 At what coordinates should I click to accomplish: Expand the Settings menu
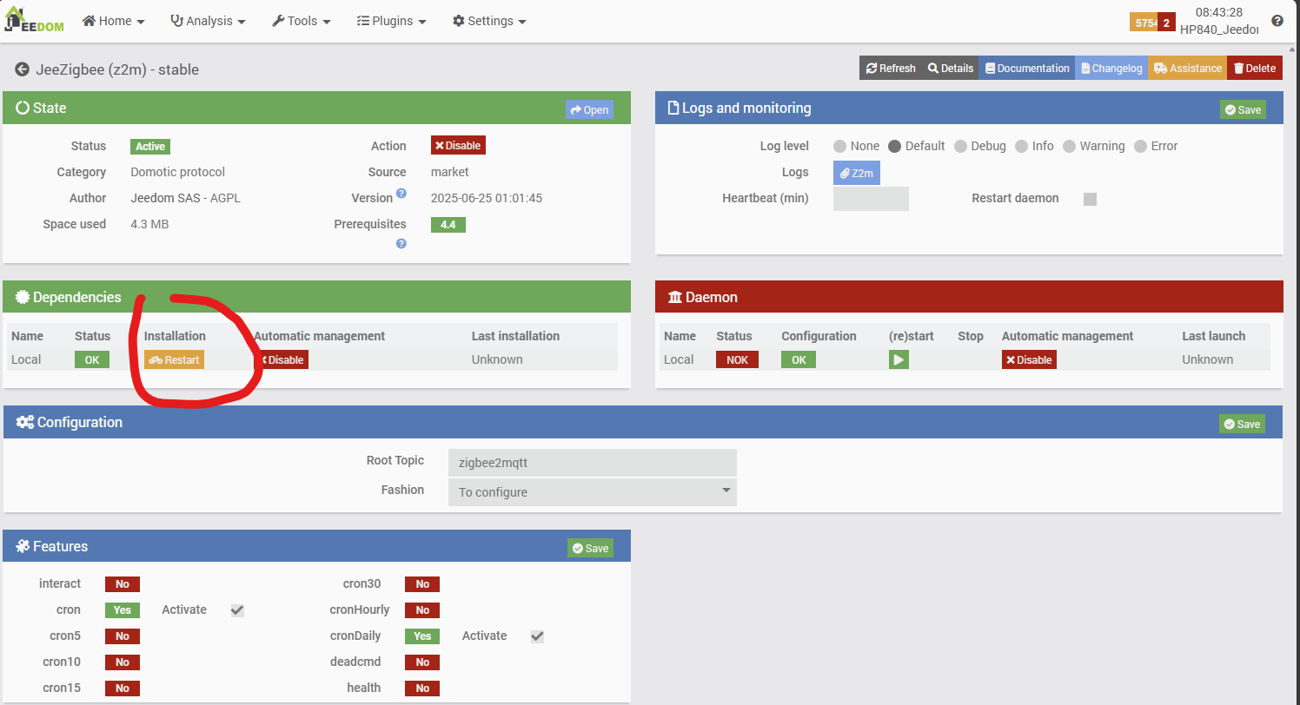pos(489,21)
